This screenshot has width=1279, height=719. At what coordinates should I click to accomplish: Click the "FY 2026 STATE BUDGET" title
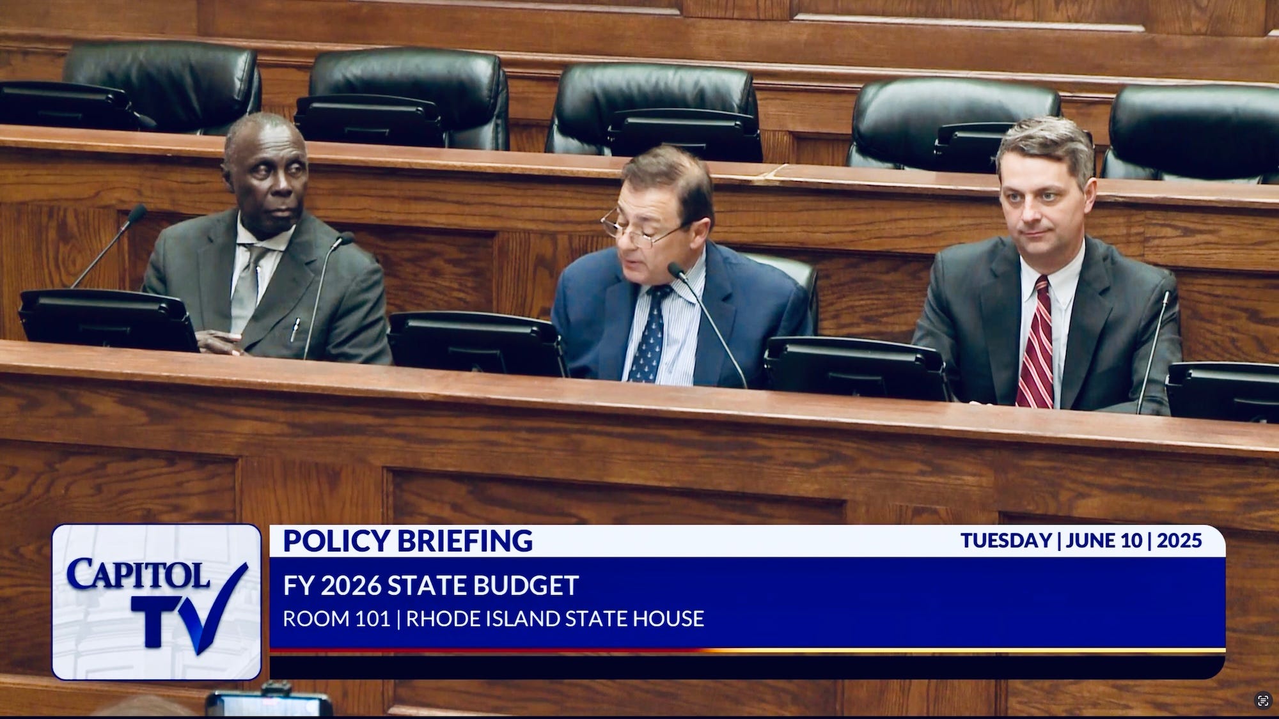[x=431, y=585]
